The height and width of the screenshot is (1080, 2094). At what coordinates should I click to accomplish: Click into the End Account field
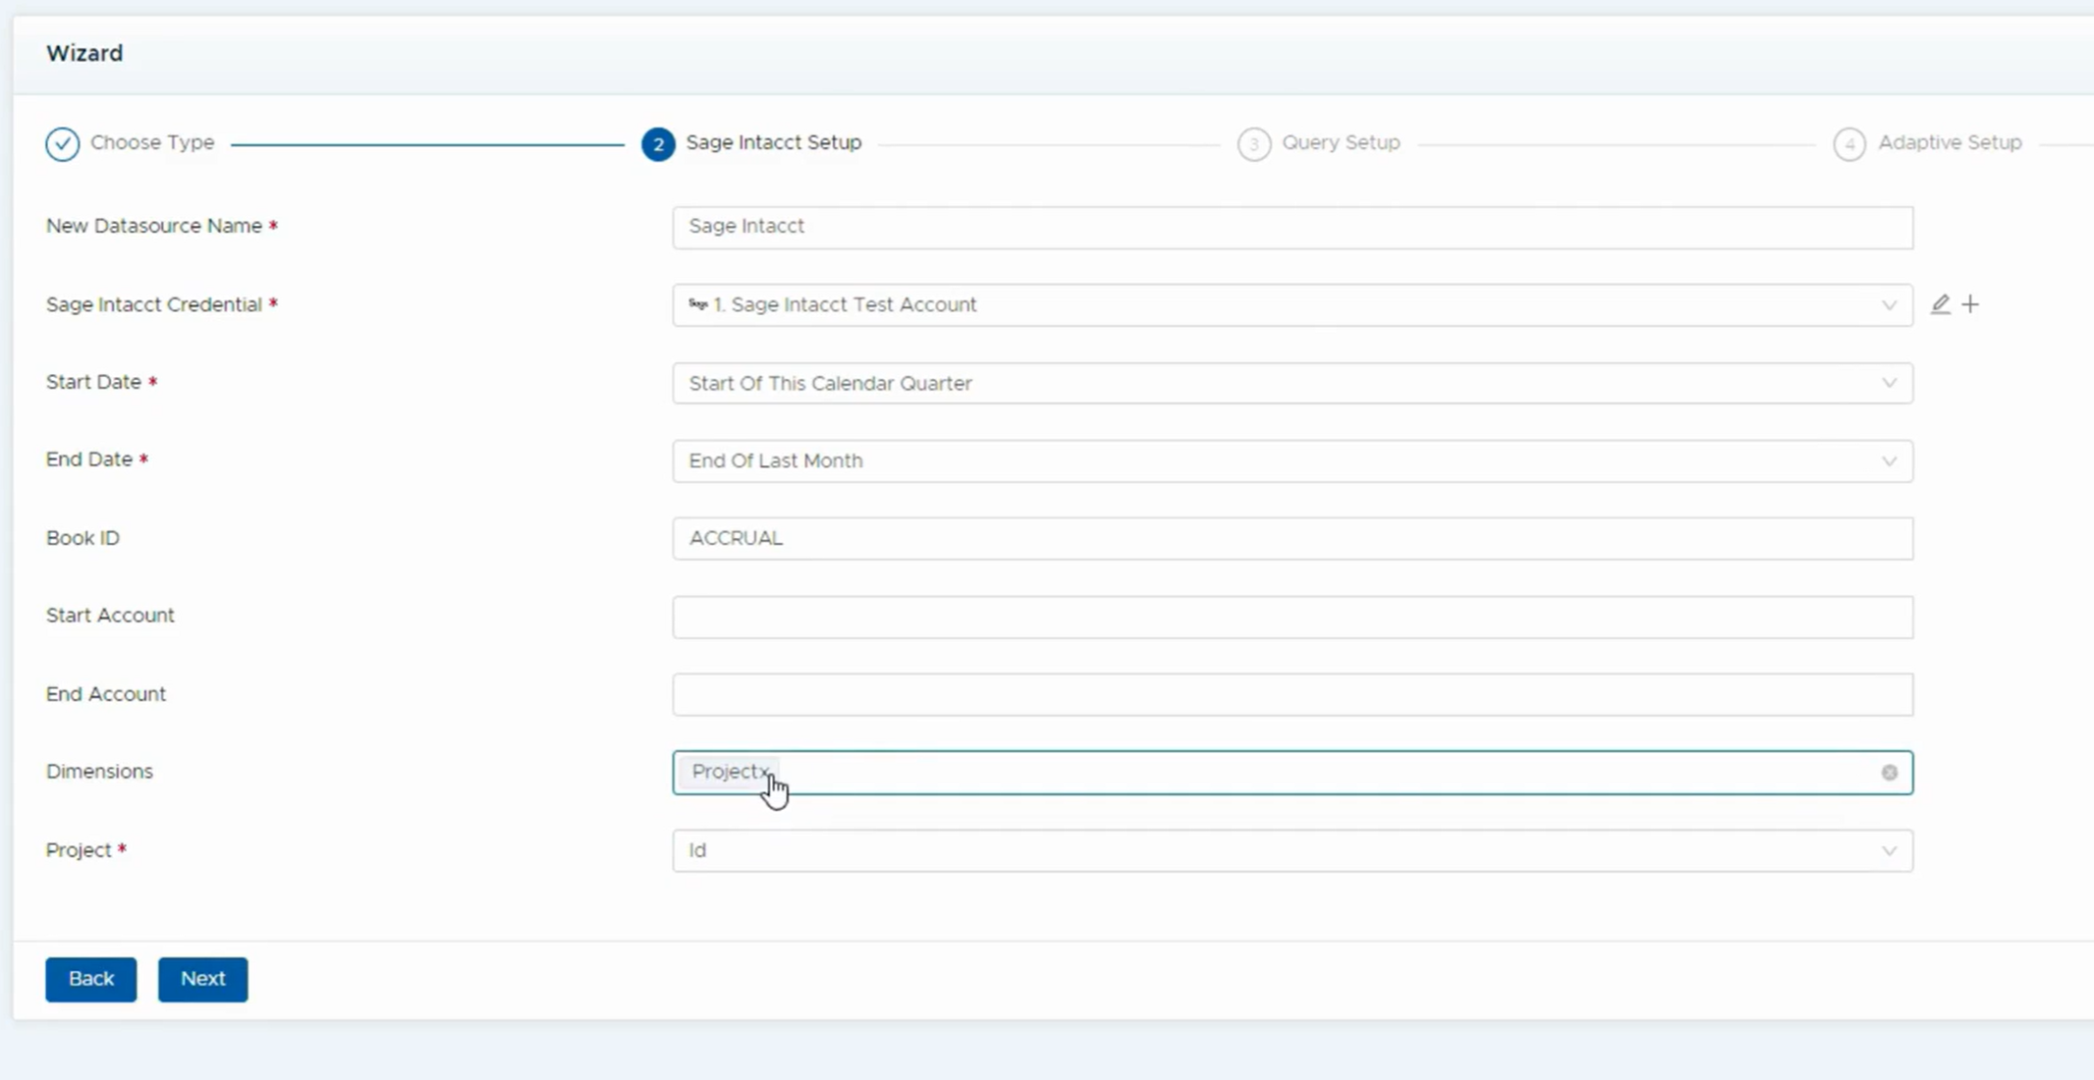coord(1292,694)
